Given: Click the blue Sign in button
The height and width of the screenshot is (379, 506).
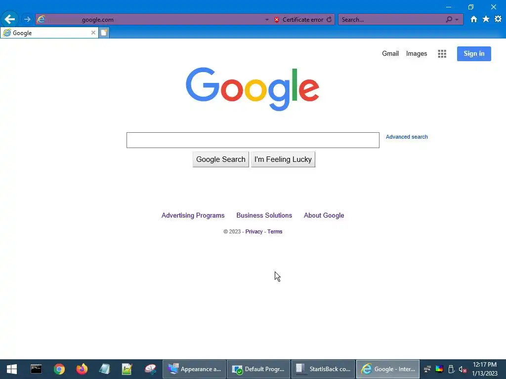Looking at the screenshot, I should point(474,54).
